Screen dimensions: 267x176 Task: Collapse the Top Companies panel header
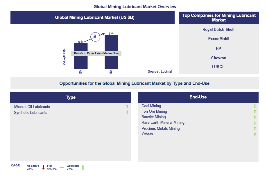pyautogui.click(x=218, y=18)
